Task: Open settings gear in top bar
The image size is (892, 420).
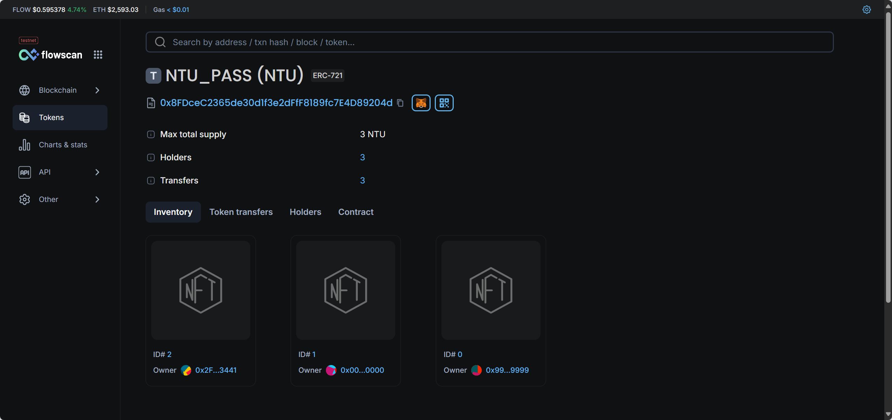Action: pos(866,9)
